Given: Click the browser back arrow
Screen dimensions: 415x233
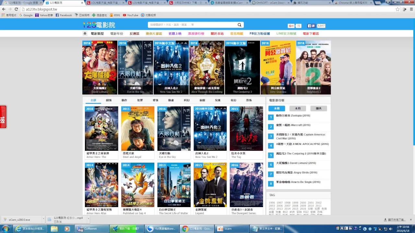Looking at the screenshot, I should (4, 9).
